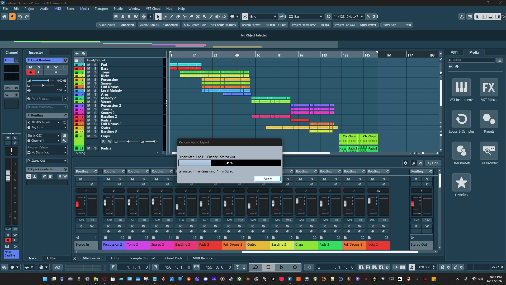Open MixConsole settings gear icon
The width and height of the screenshot is (506, 285).
[x=405, y=163]
